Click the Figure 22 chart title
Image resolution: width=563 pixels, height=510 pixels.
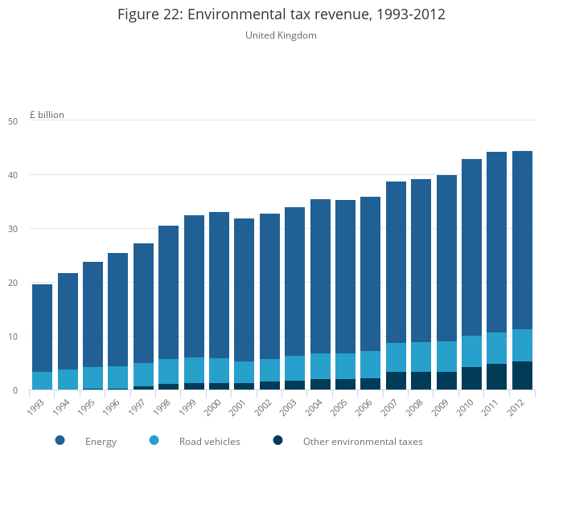click(x=281, y=14)
